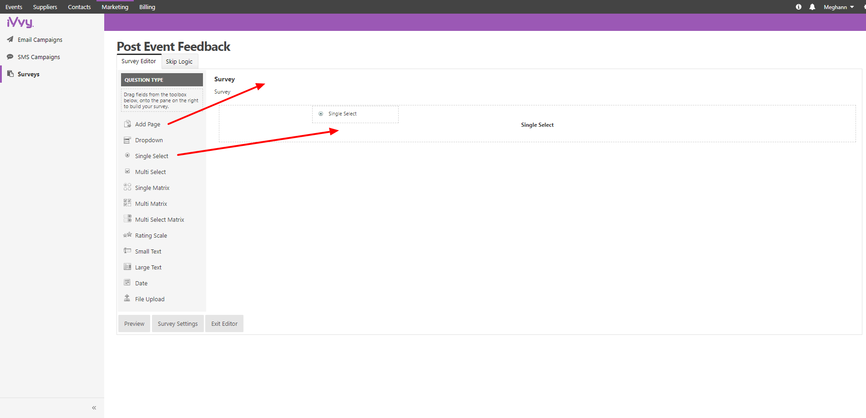Select the Date label

tap(141, 283)
